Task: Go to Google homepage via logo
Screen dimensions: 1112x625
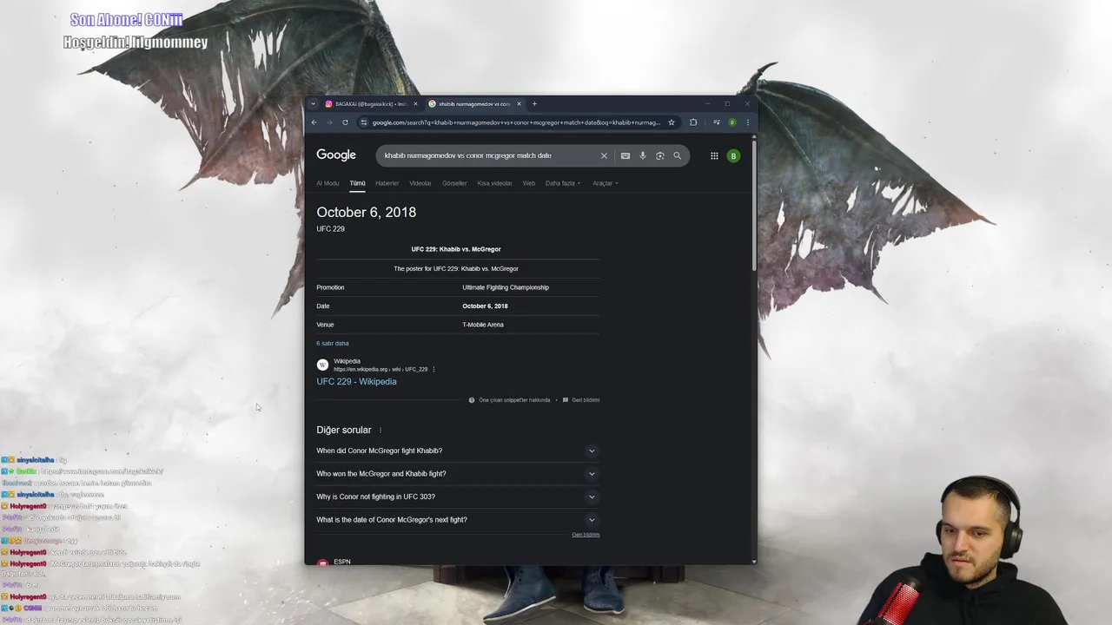Action: click(336, 155)
